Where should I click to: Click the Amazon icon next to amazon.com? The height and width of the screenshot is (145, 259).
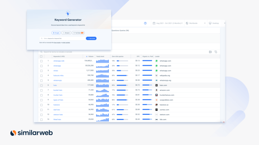tap(156, 90)
